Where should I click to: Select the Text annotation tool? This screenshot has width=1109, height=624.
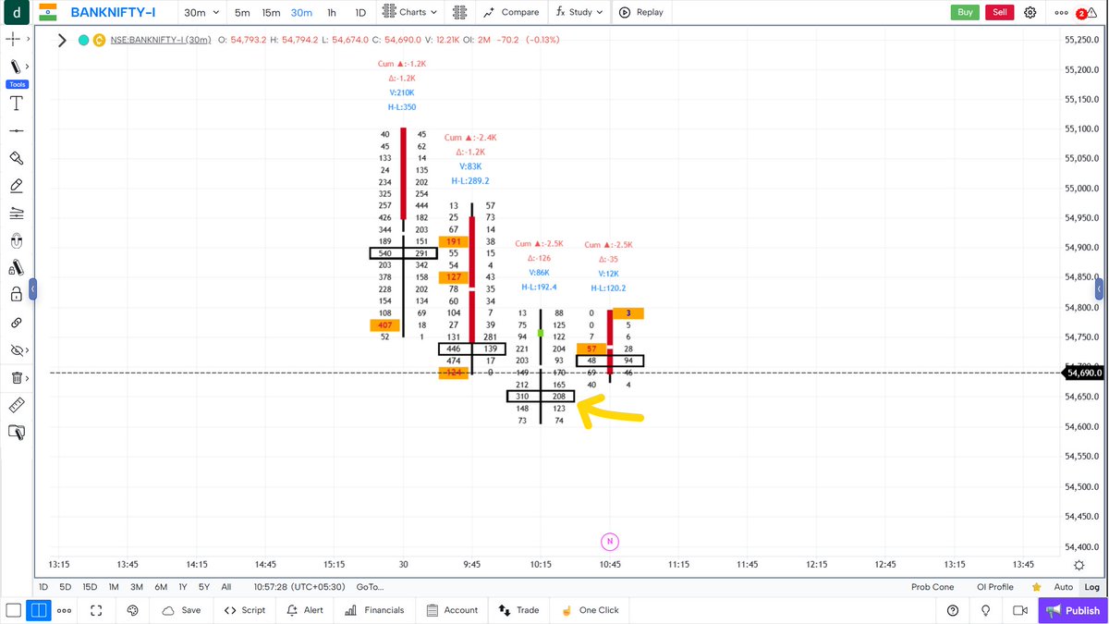pyautogui.click(x=16, y=102)
